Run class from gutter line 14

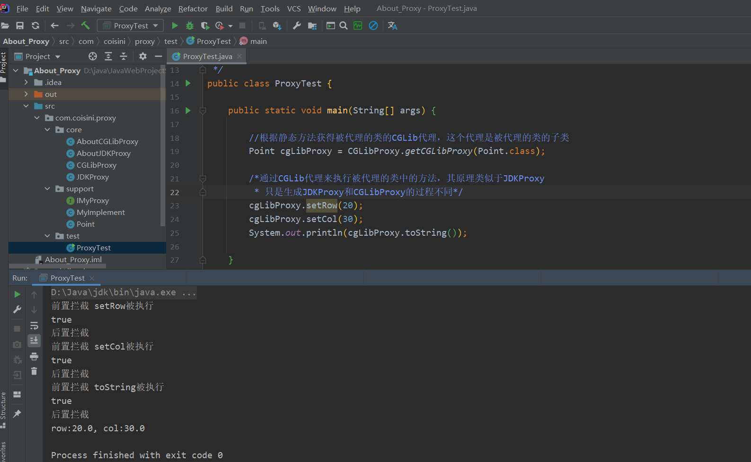pos(188,83)
